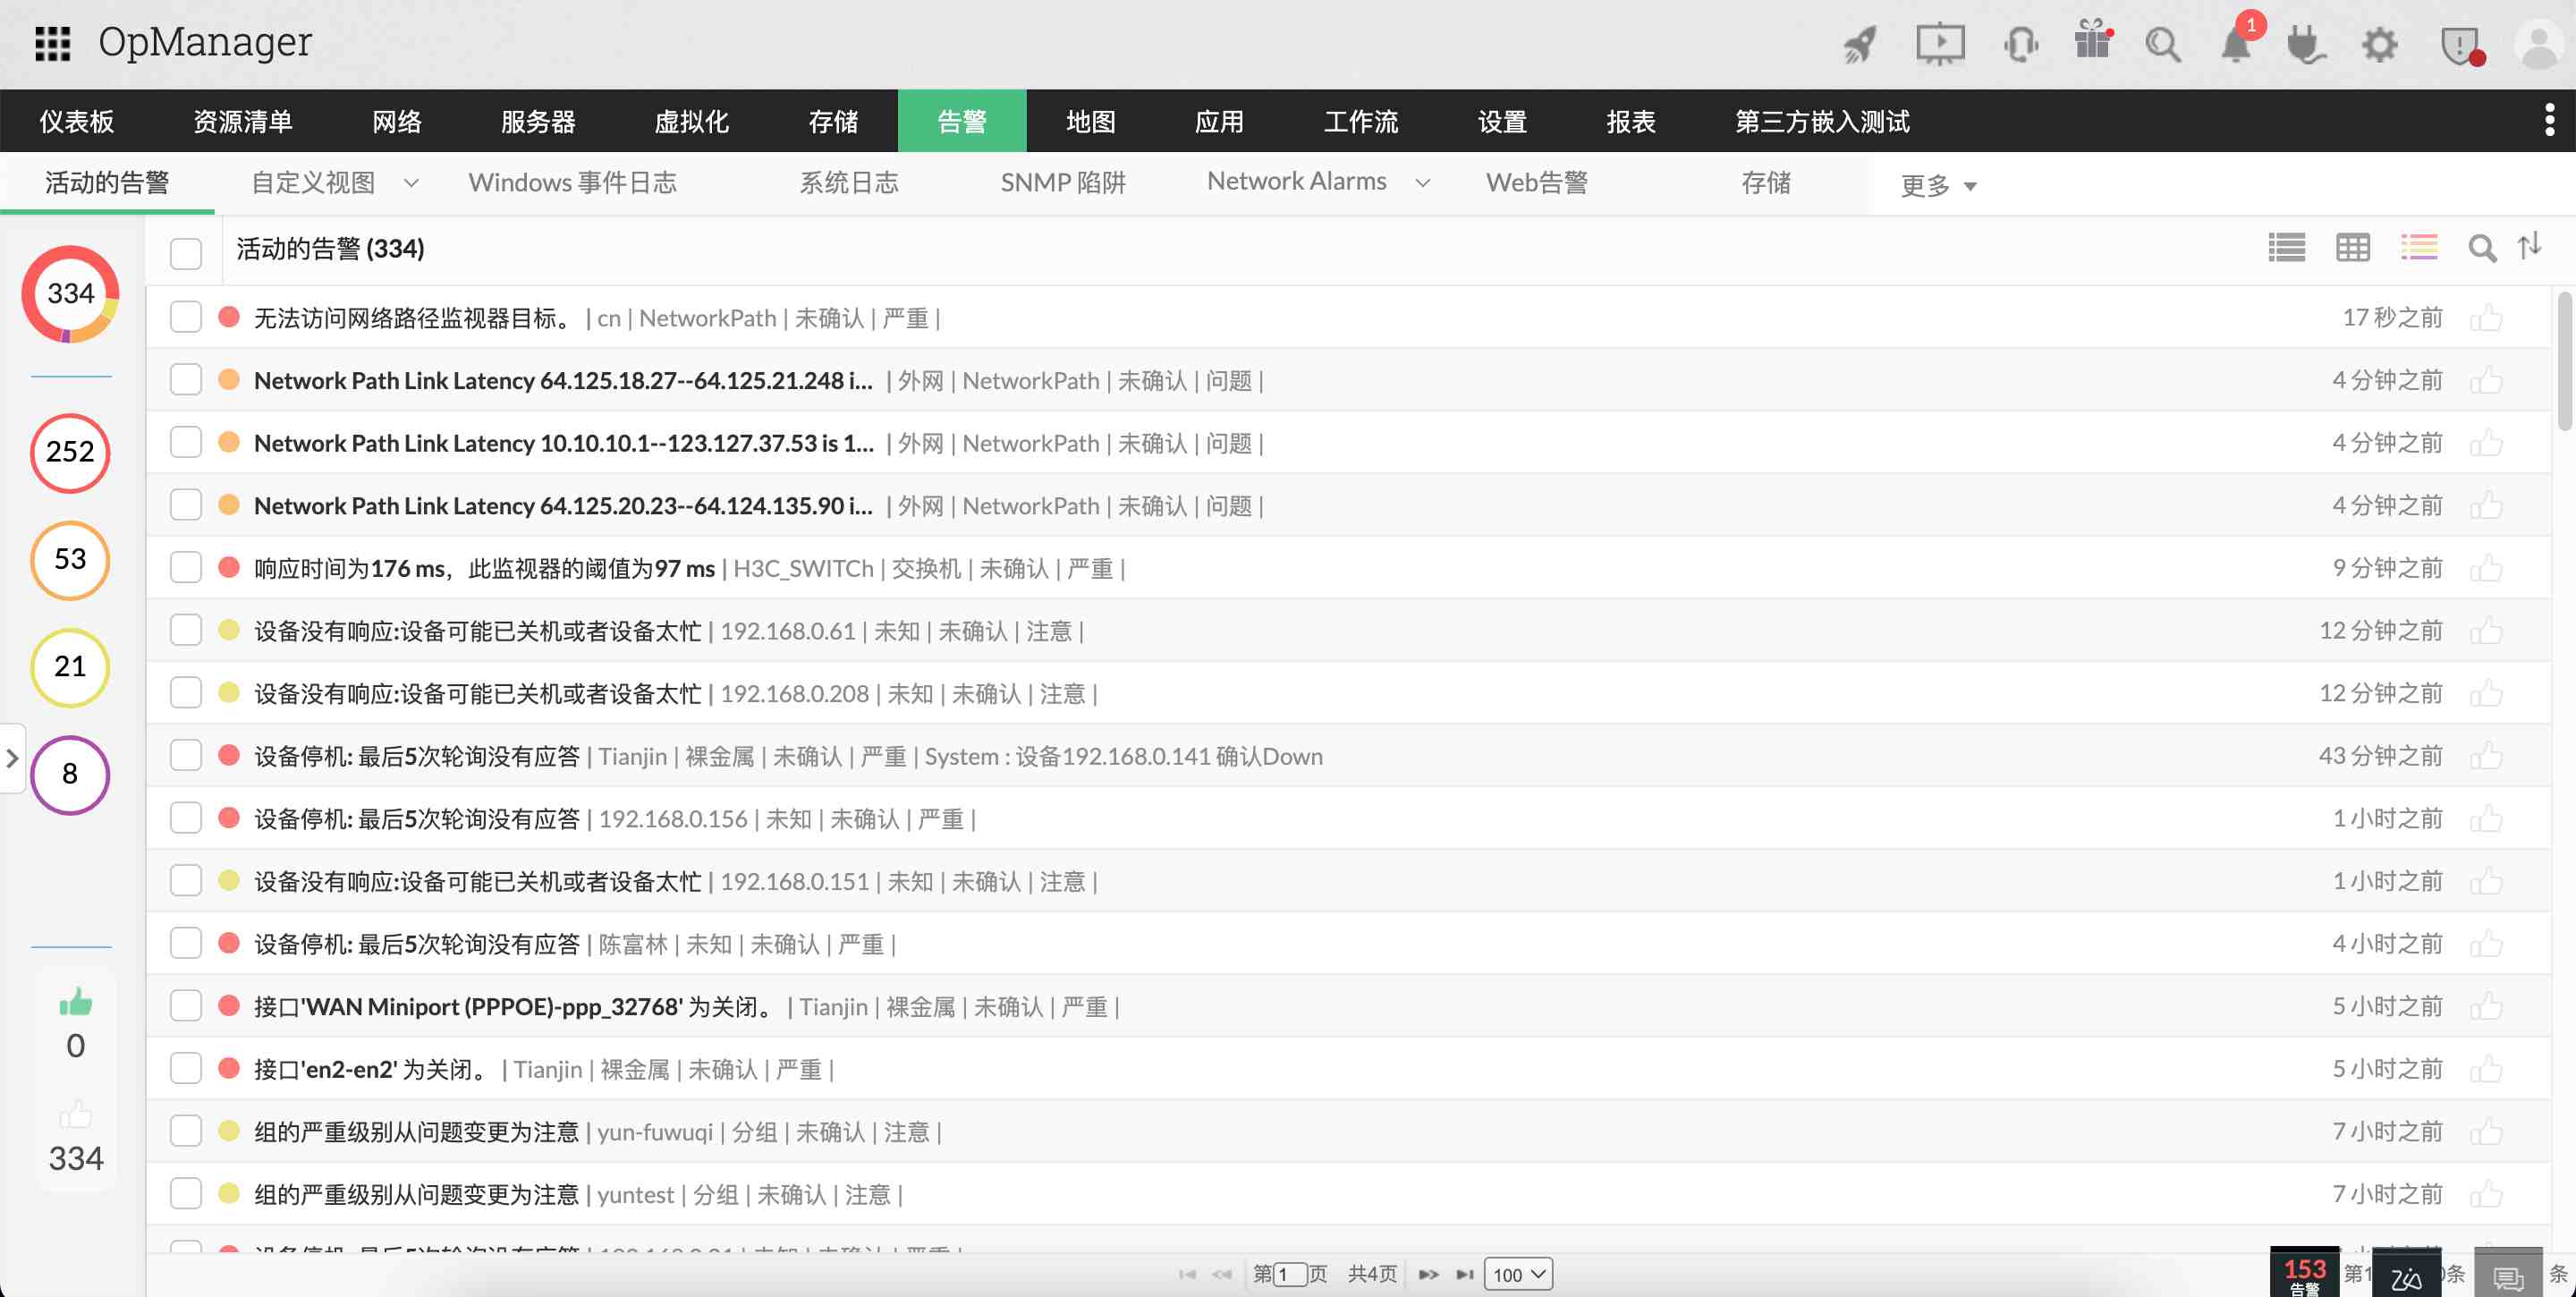
Task: Click the alarm list search magnifier
Action: (x=2481, y=247)
